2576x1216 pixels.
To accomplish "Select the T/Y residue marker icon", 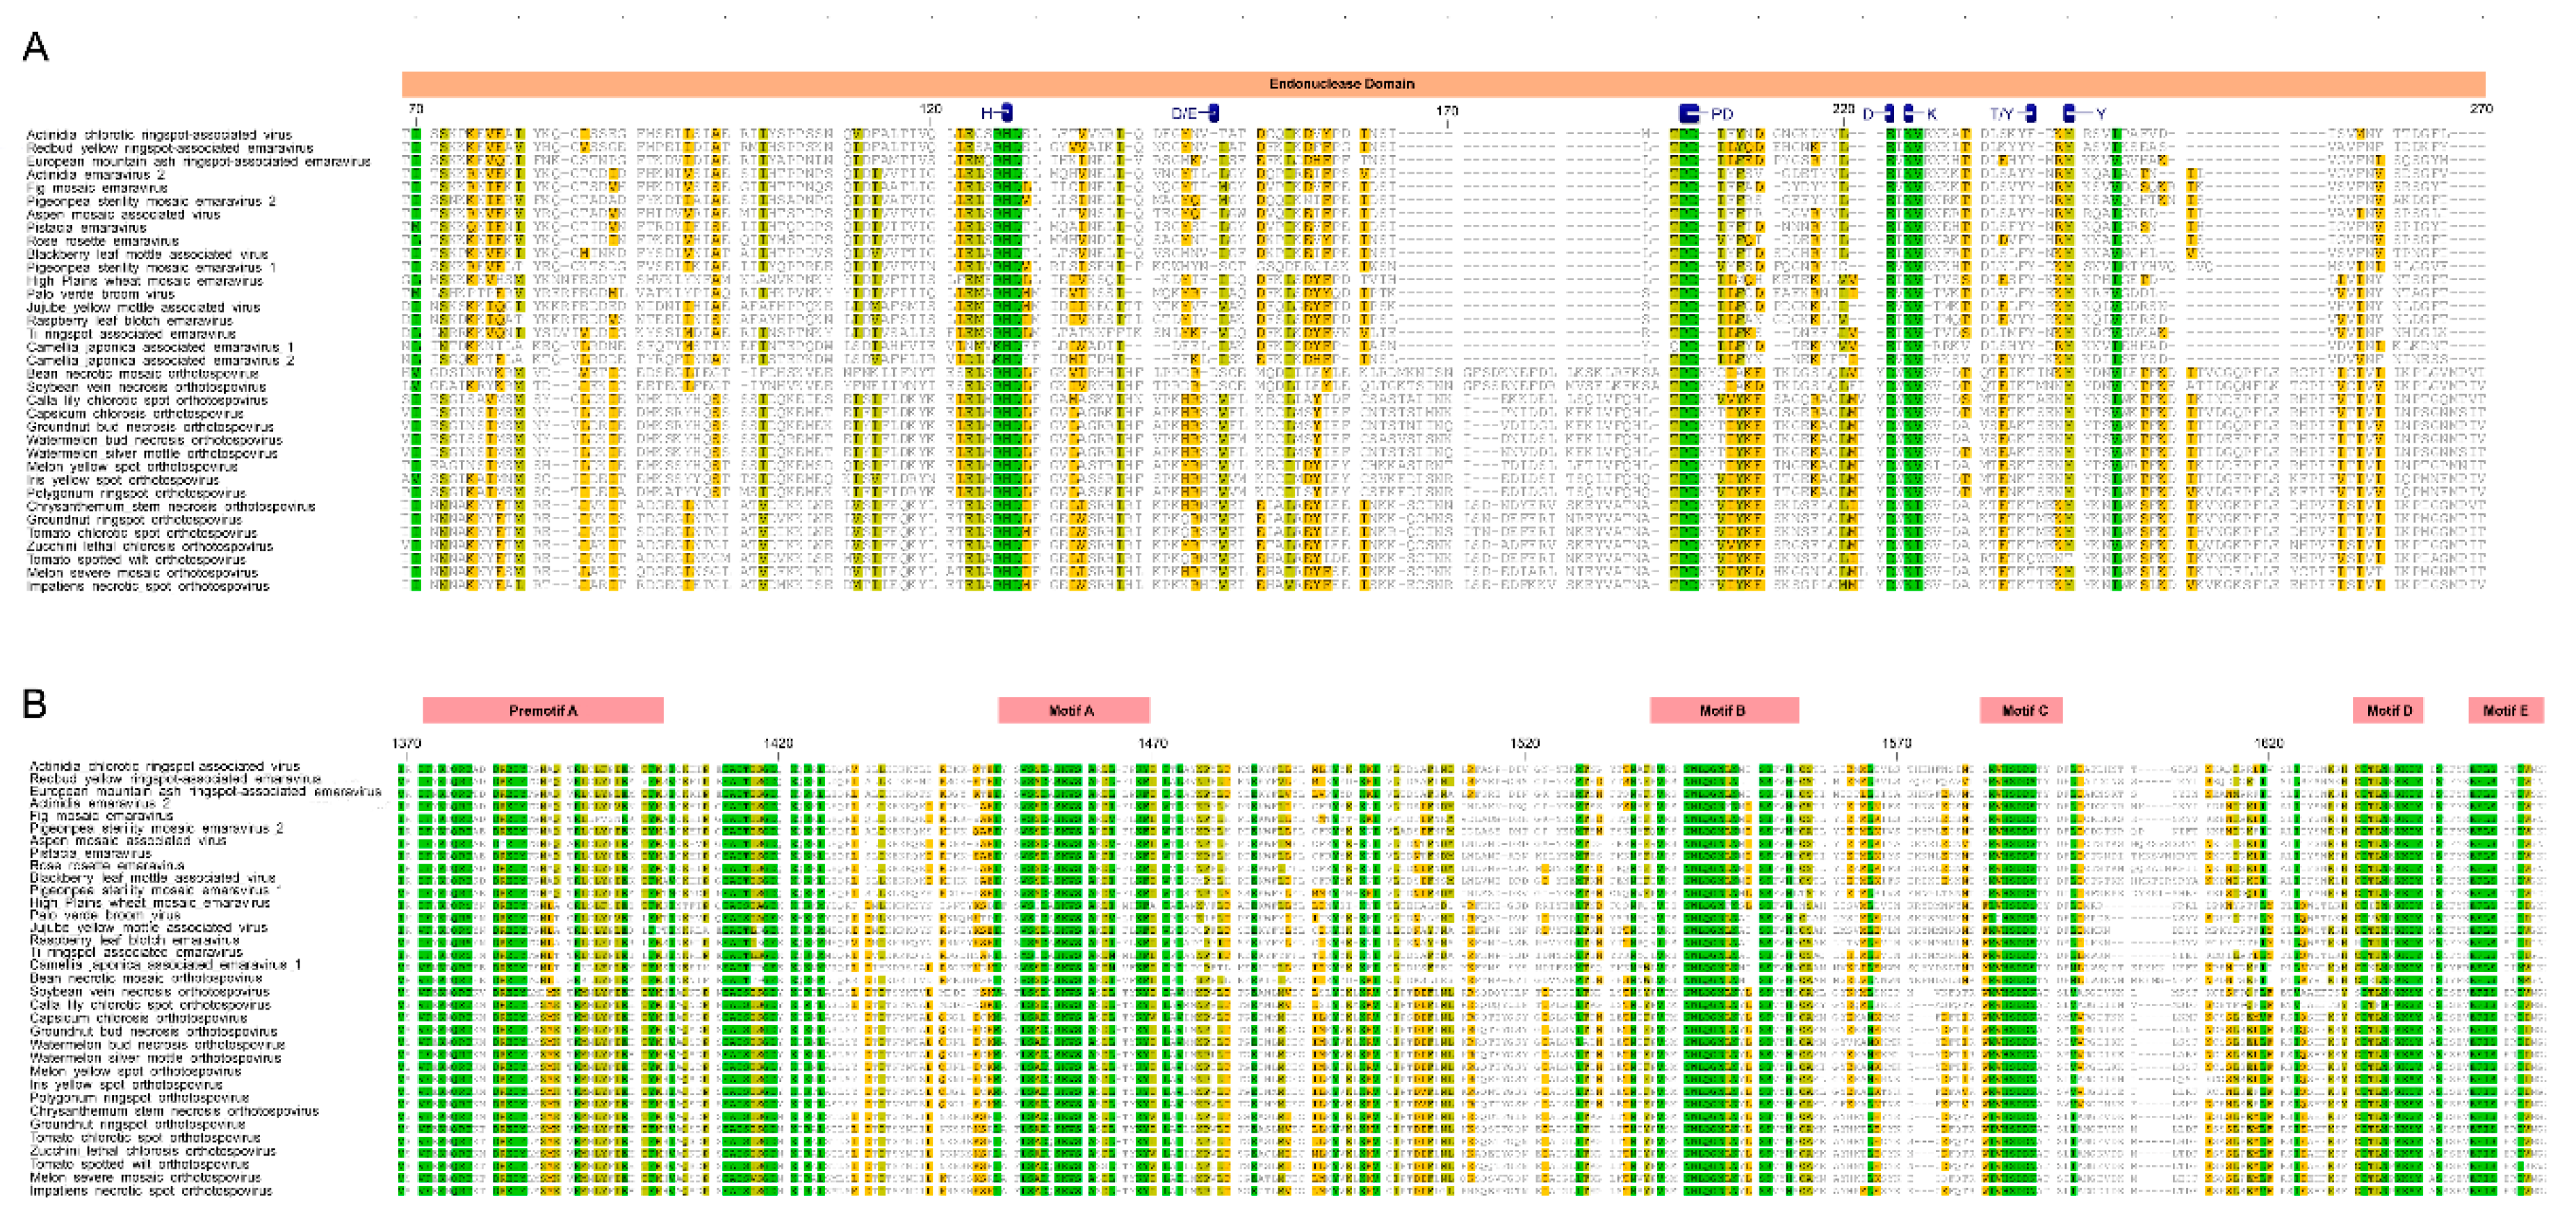I will click(x=2030, y=113).
